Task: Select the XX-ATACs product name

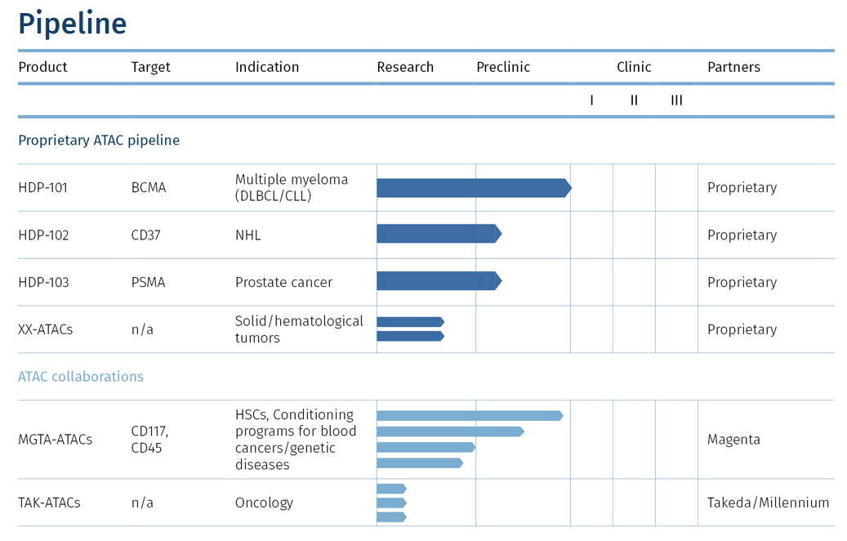Action: (x=47, y=329)
